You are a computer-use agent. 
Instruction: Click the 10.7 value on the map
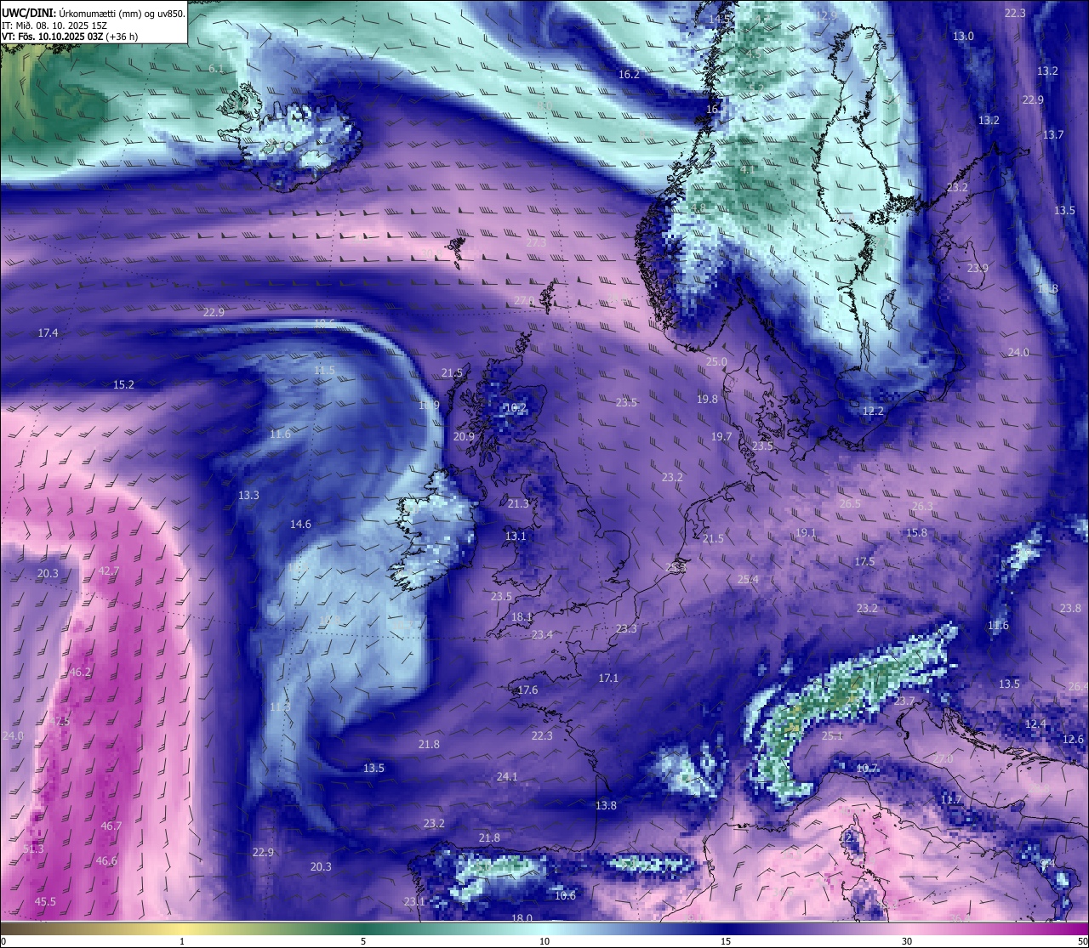pos(867,768)
